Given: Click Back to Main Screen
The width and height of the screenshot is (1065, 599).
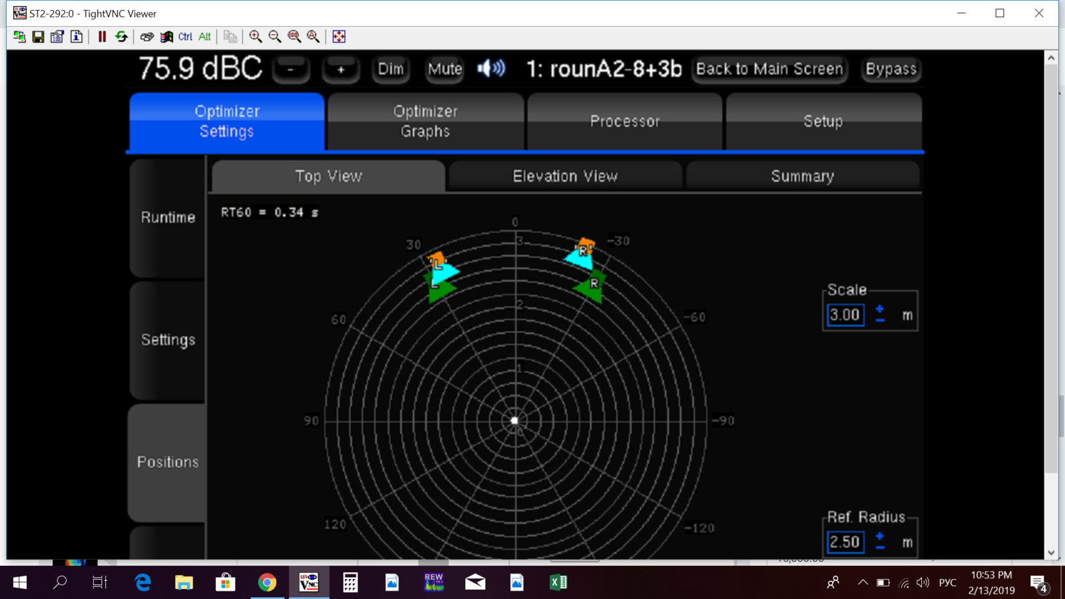Looking at the screenshot, I should click(x=769, y=69).
